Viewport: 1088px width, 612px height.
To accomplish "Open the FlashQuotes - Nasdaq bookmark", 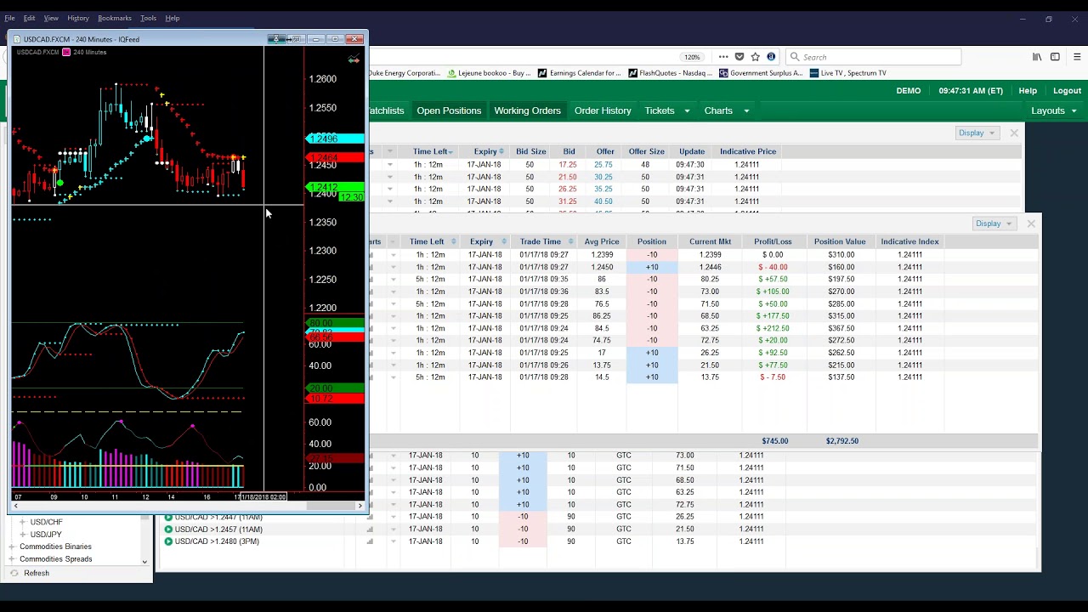I will click(671, 73).
